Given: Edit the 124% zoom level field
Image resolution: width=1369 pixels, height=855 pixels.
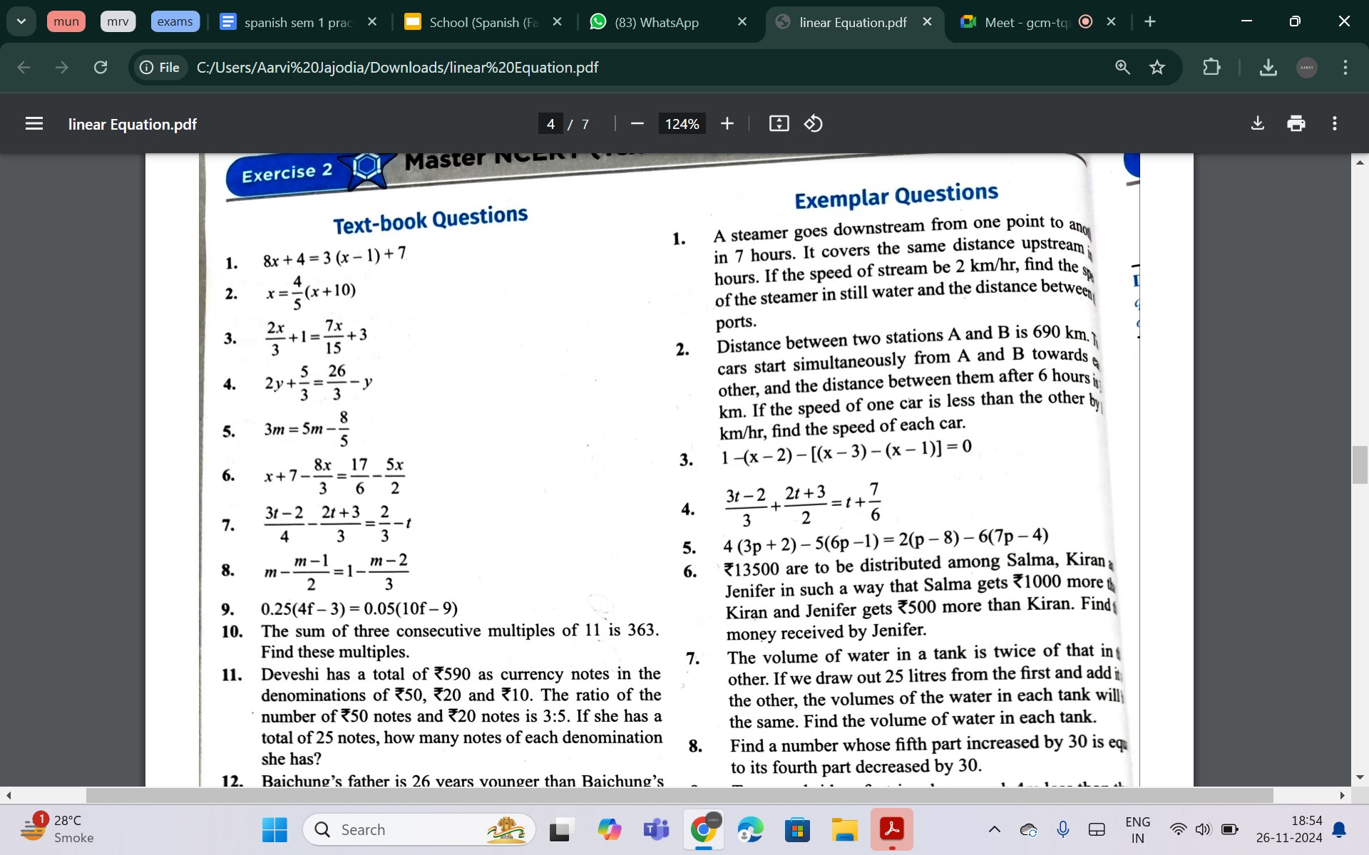Looking at the screenshot, I should point(682,124).
